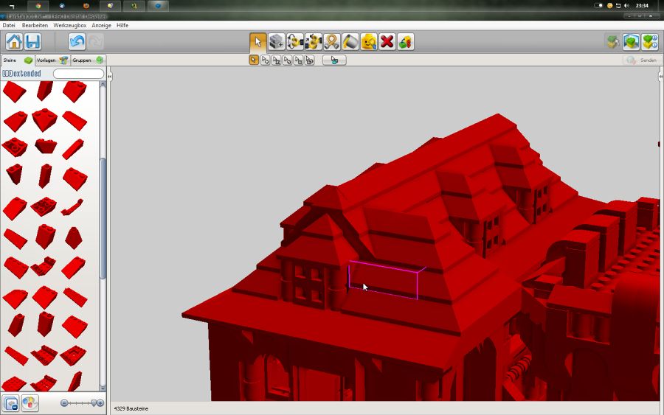Save the model with the floppy disk icon
The width and height of the screenshot is (664, 415).
click(x=32, y=42)
